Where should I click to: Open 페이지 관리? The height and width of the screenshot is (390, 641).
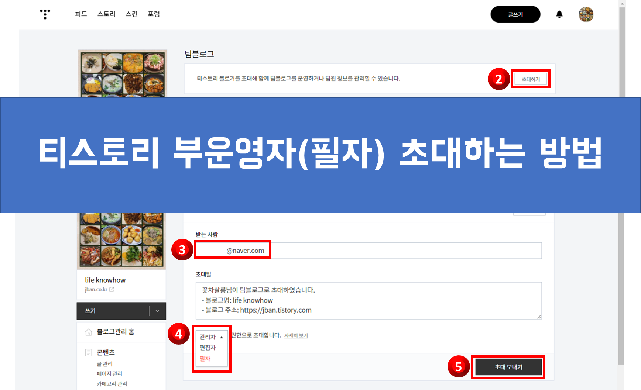click(x=109, y=373)
